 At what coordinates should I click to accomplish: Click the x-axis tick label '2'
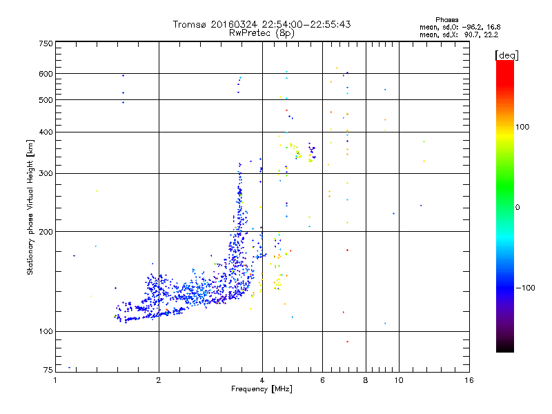[159, 380]
